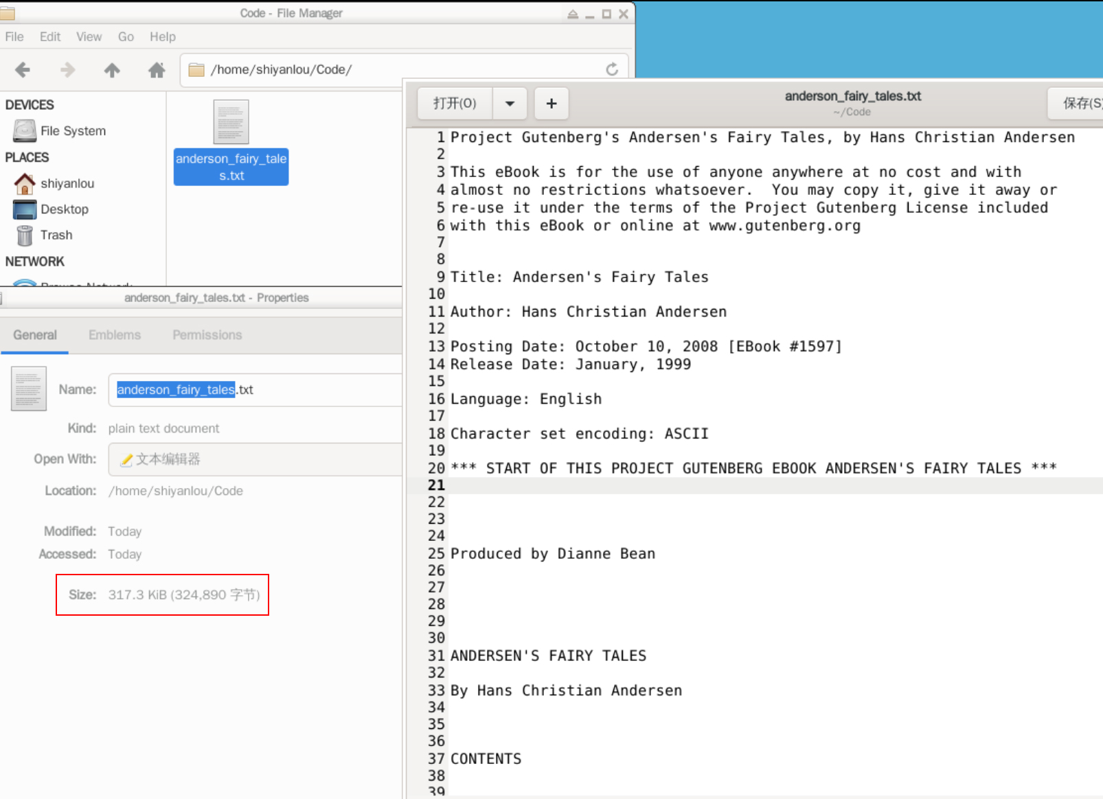Click Location value /home/shiyanlou/Code
Viewport: 1103px width, 799px height.
tap(175, 491)
